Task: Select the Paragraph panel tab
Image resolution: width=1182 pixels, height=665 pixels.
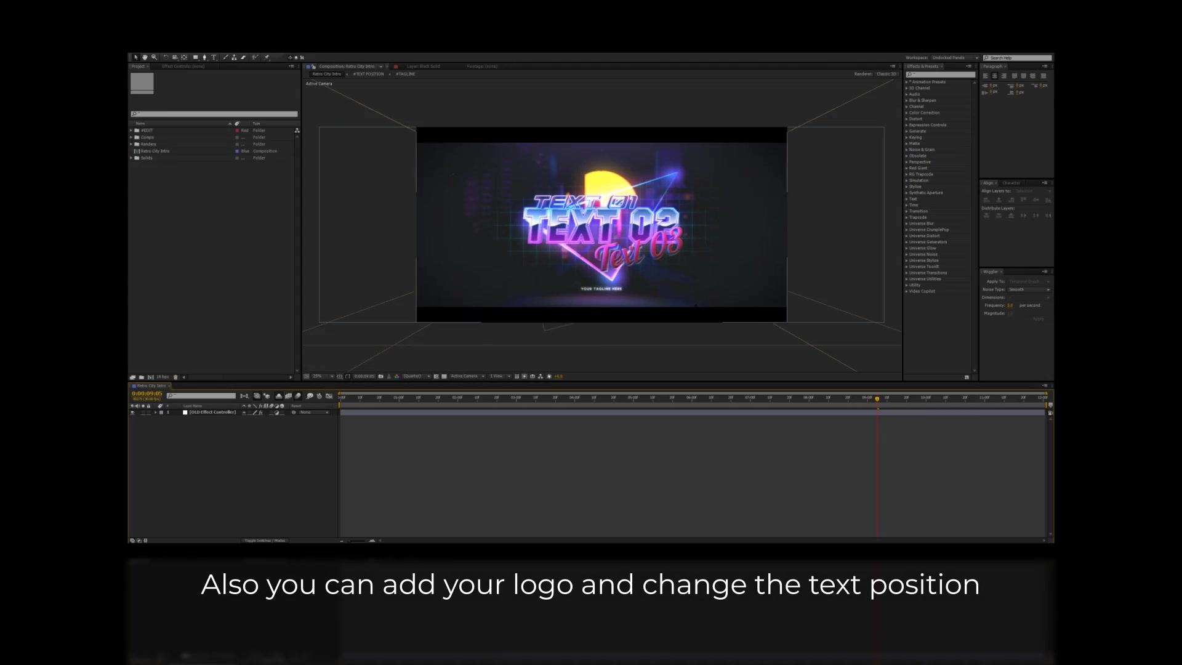Action: (x=992, y=66)
